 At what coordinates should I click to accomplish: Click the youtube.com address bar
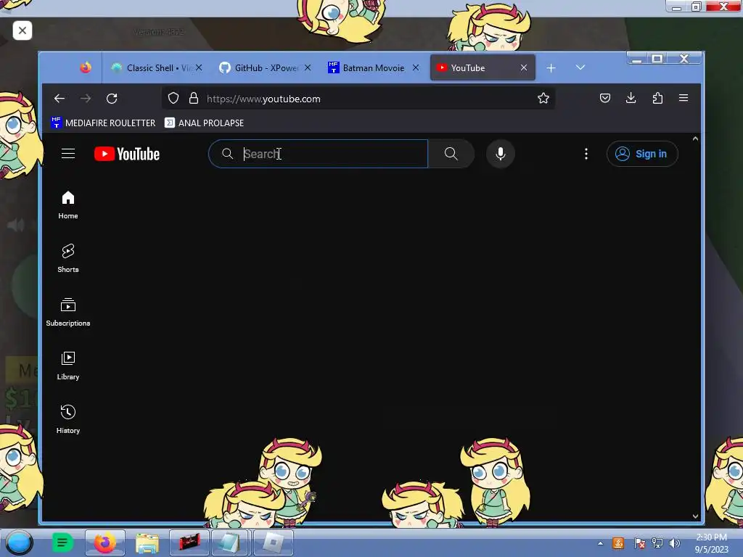point(358,99)
